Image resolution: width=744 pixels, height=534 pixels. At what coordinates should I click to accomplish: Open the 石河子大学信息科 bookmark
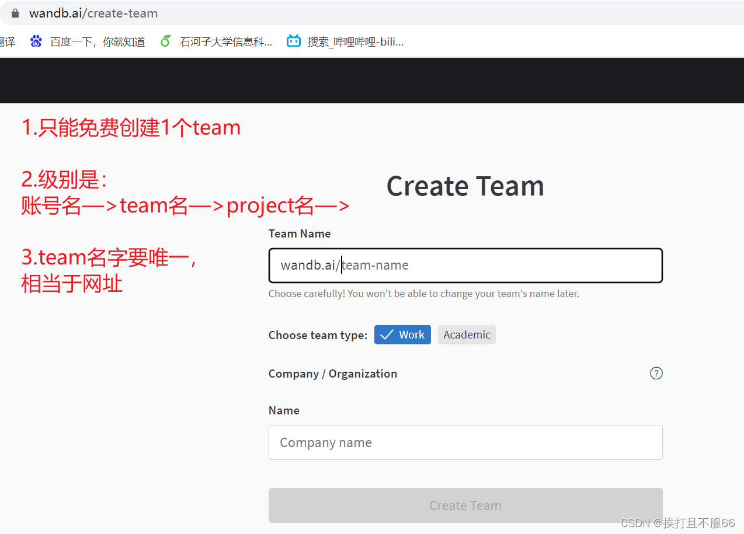217,41
